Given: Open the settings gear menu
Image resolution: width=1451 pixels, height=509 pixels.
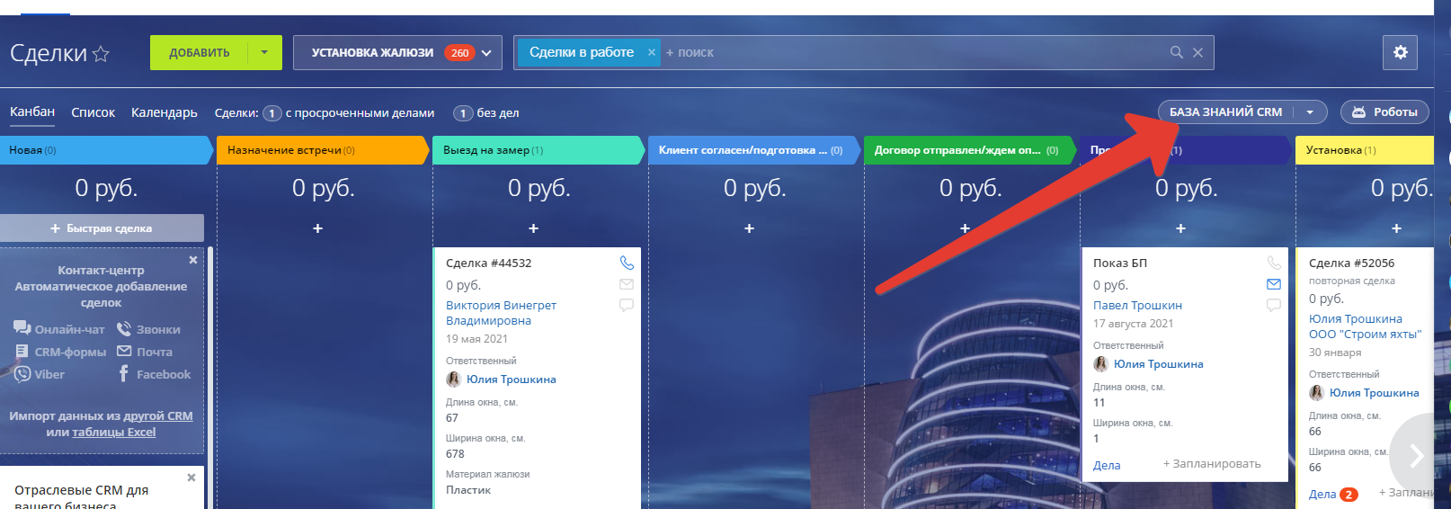Looking at the screenshot, I should click(x=1400, y=53).
